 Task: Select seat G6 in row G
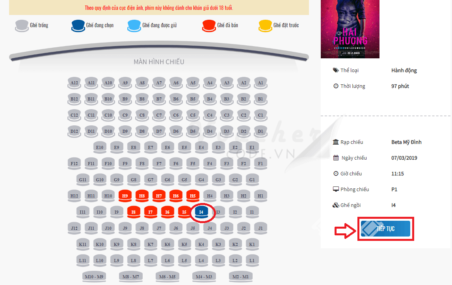pos(167,180)
